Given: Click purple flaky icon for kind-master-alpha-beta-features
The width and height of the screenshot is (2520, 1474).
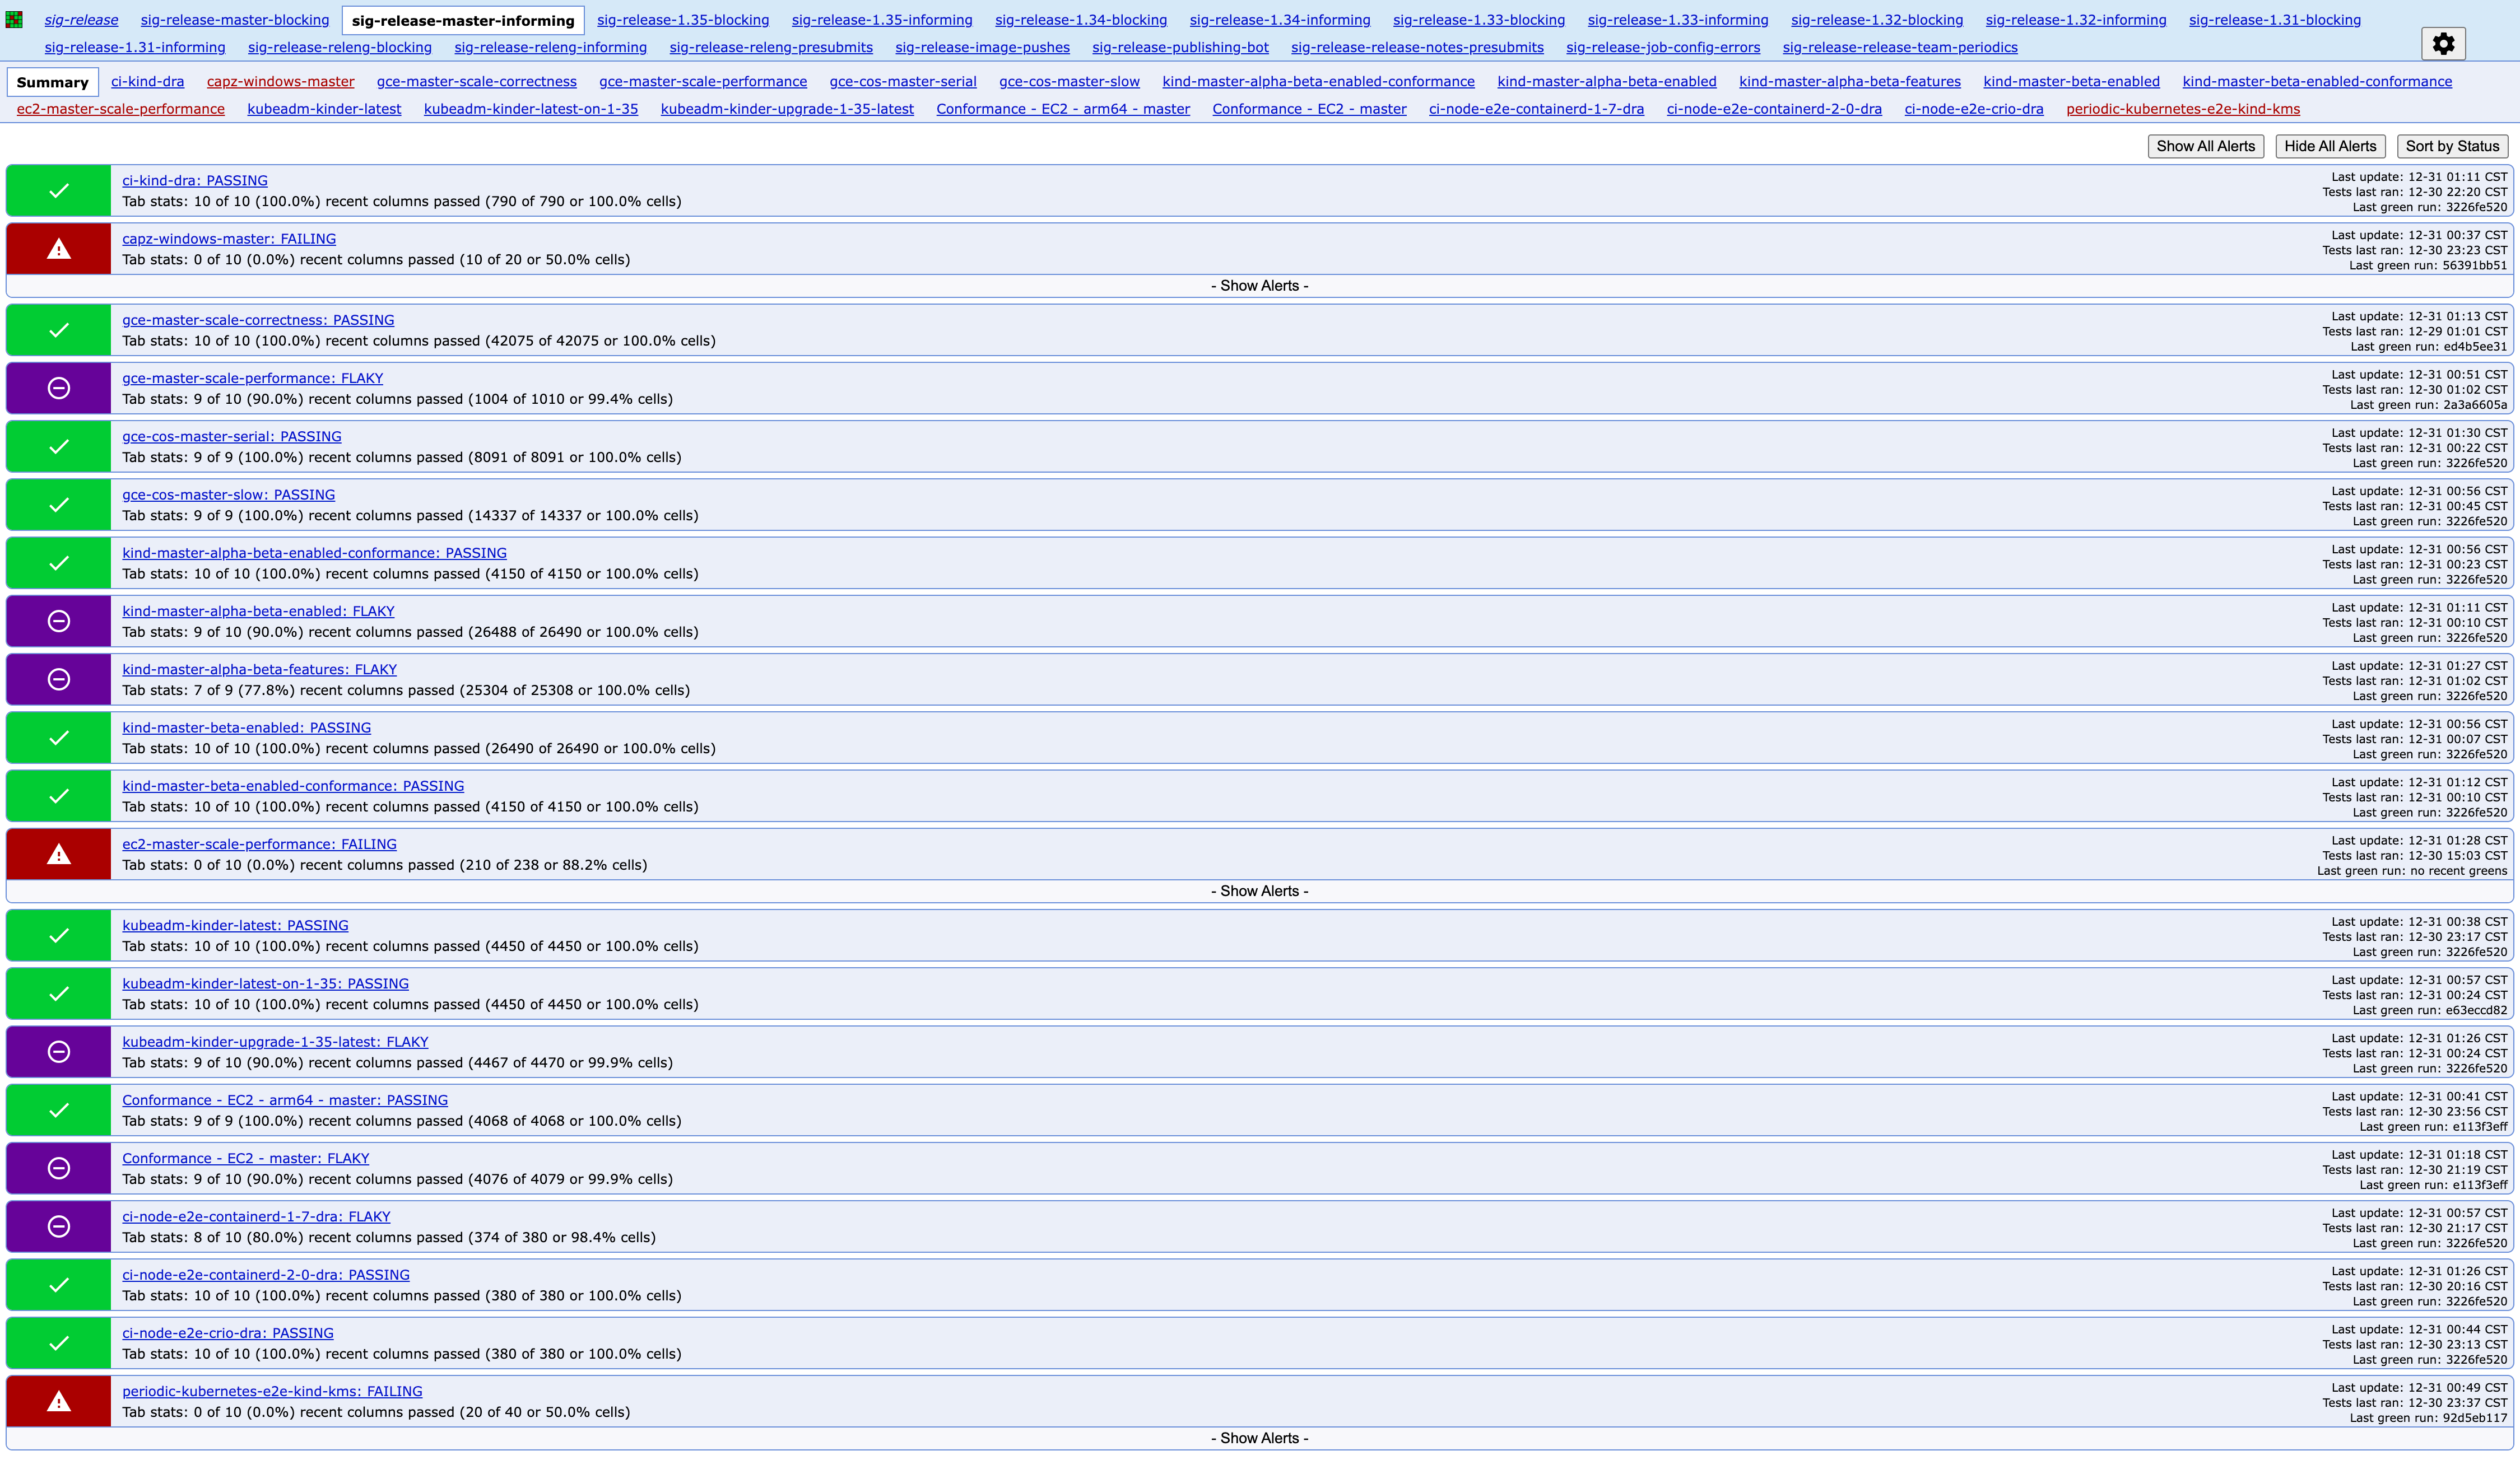Looking at the screenshot, I should (x=59, y=679).
